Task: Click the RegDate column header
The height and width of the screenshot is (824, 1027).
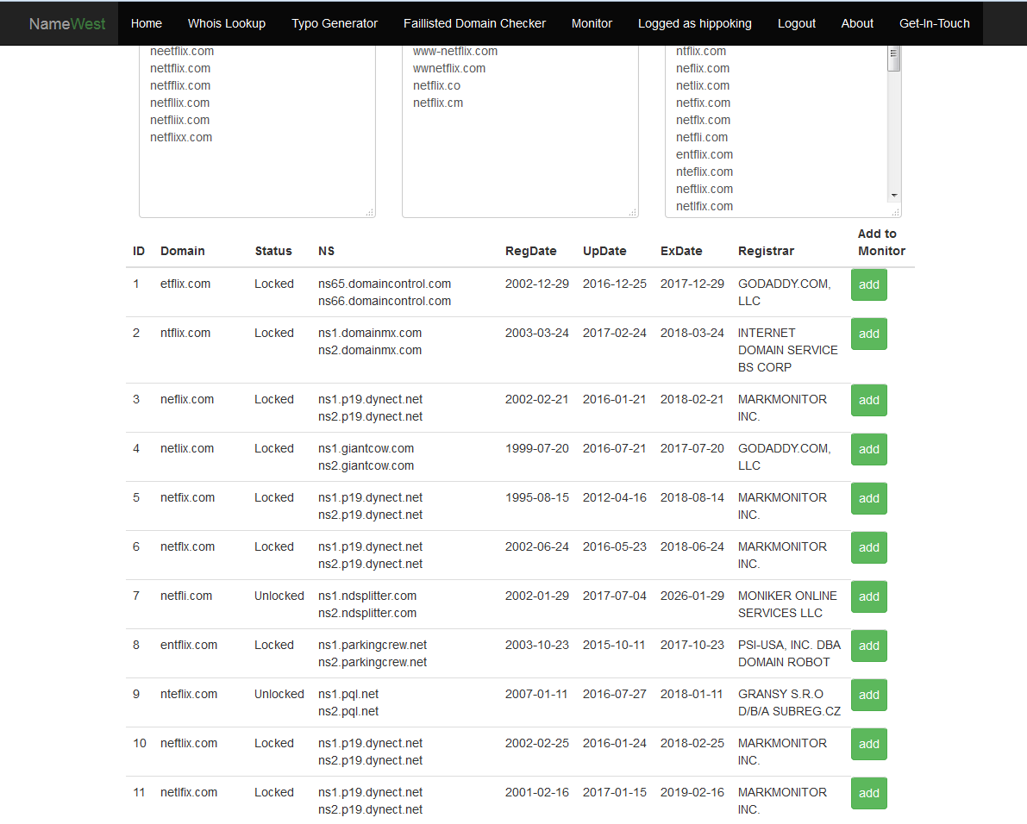Action: (530, 252)
